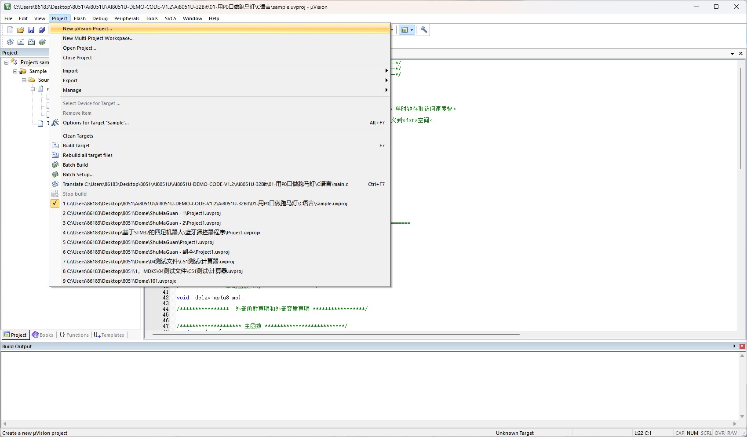
Task: Select checked recent project sample.uvproj
Action: click(205, 204)
